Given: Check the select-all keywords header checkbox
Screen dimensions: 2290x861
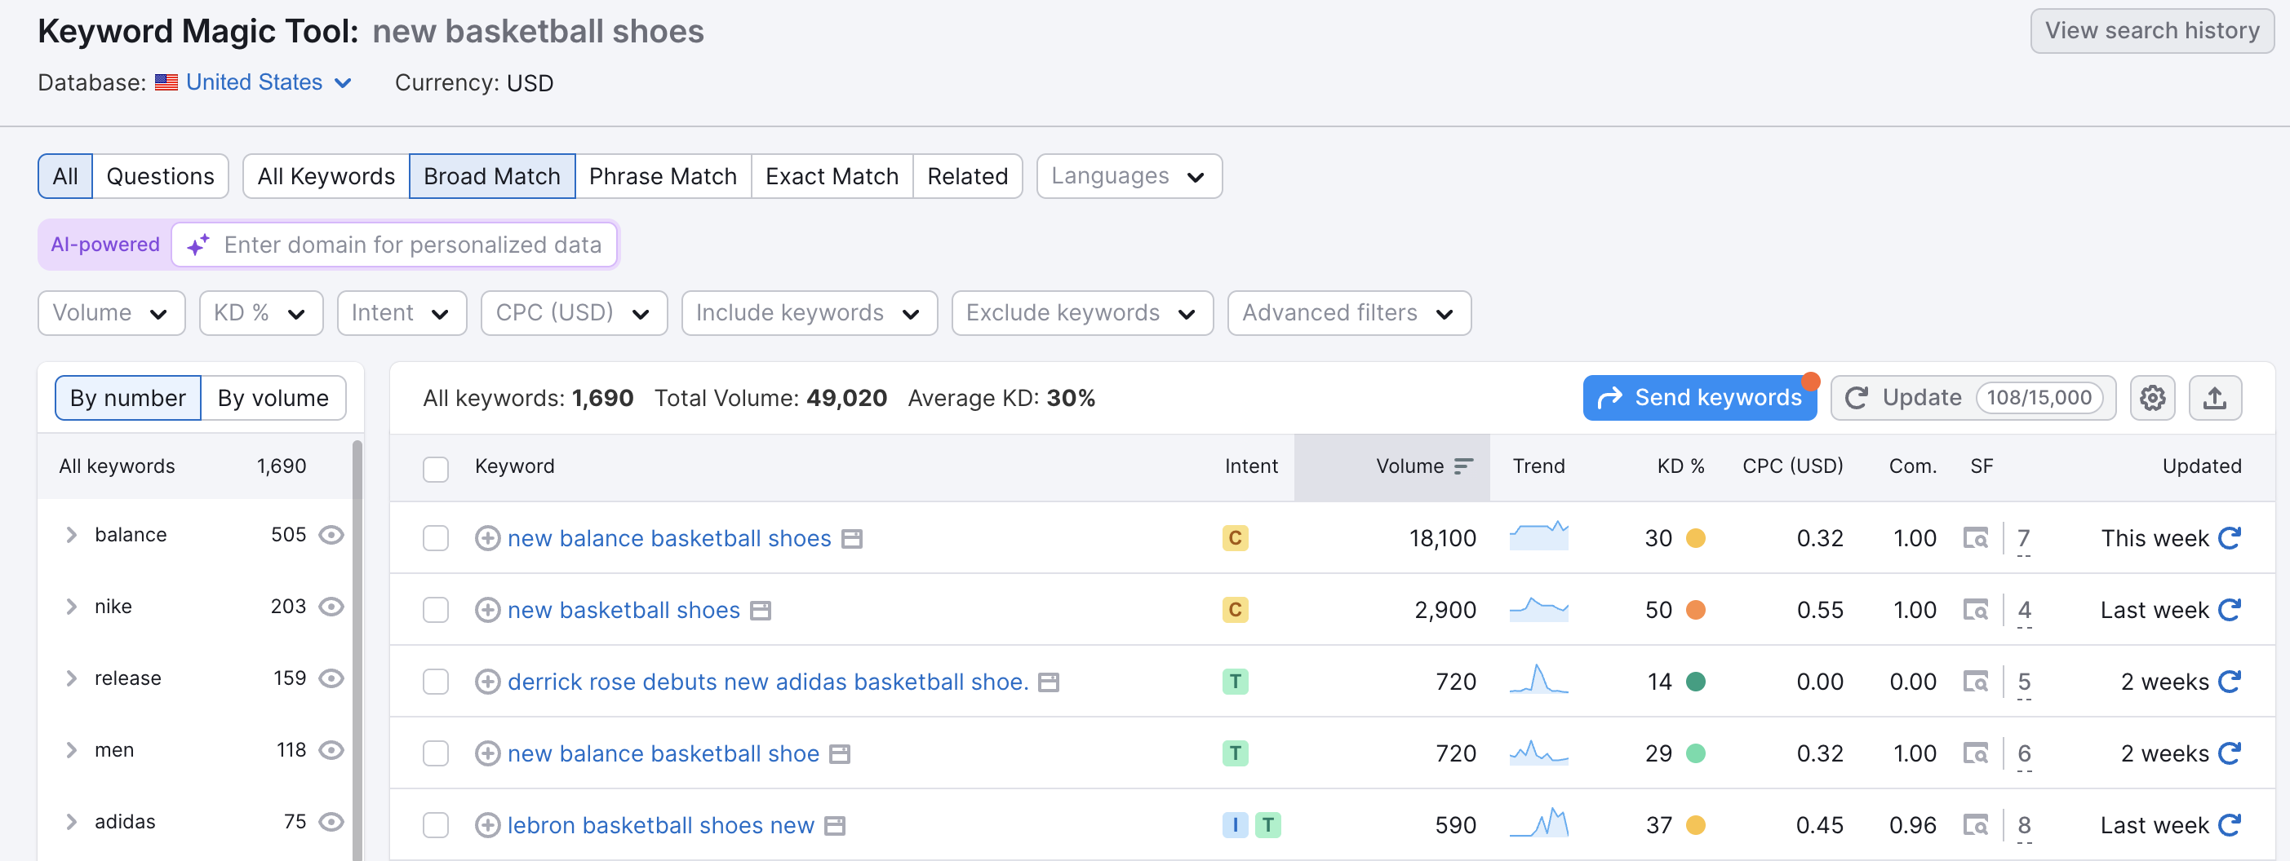Looking at the screenshot, I should (436, 469).
